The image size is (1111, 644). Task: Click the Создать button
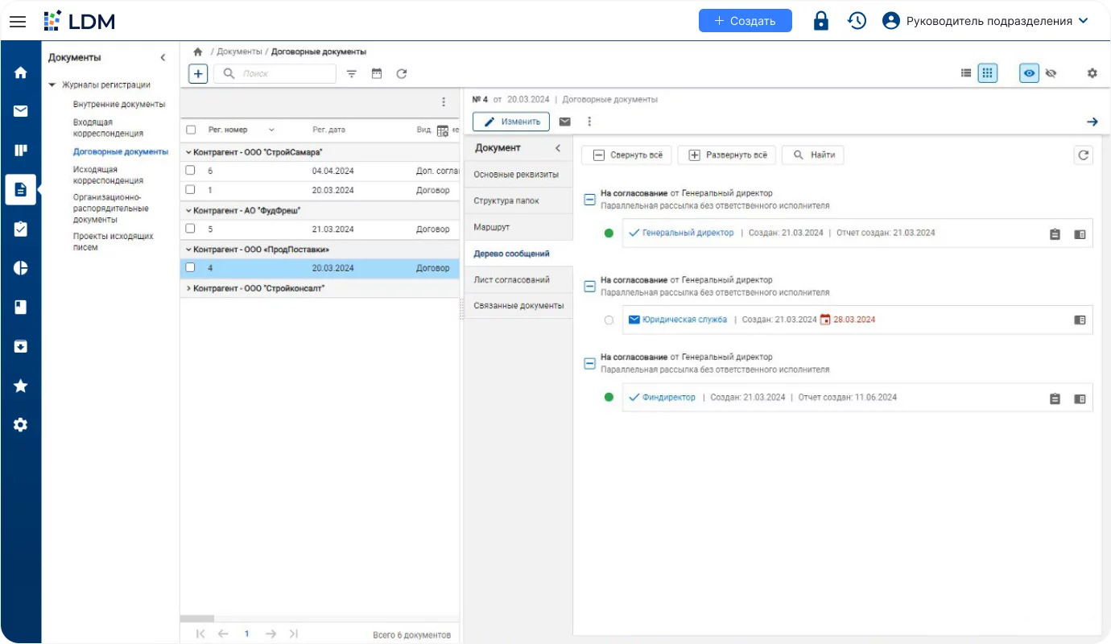point(745,21)
